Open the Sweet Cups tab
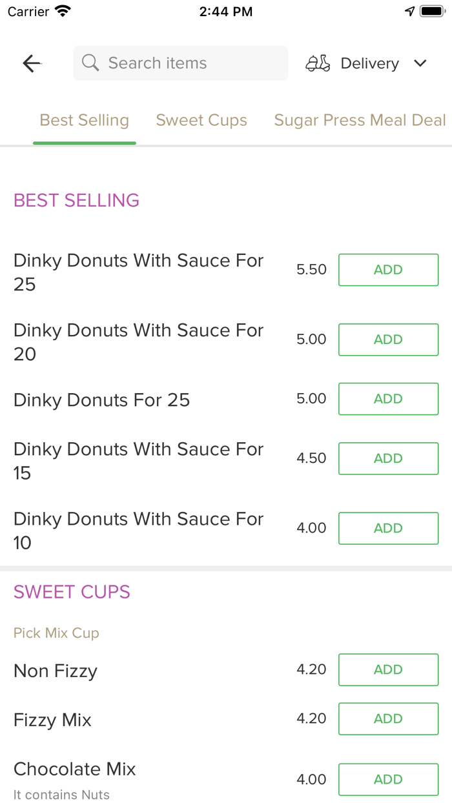This screenshot has height=803, width=452. point(201,120)
